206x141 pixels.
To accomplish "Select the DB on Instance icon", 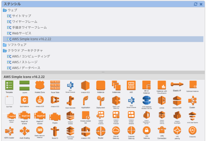I will pyautogui.click(x=146, y=85).
